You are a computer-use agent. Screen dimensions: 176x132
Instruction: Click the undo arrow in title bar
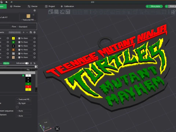click(7, 2)
